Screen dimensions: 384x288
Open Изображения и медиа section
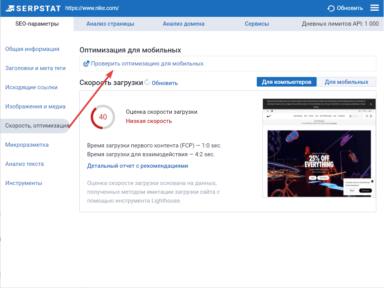pos(35,106)
